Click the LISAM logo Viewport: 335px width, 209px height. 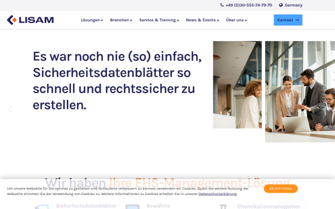[x=30, y=20]
